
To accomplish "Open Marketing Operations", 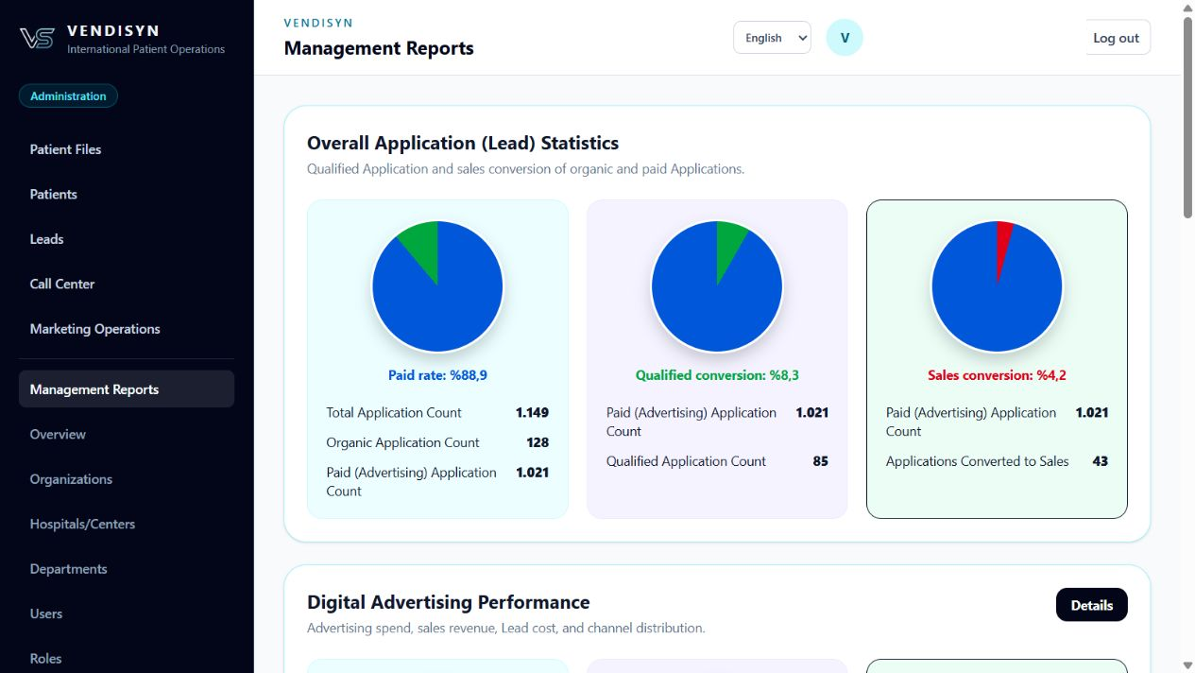I will coord(94,329).
